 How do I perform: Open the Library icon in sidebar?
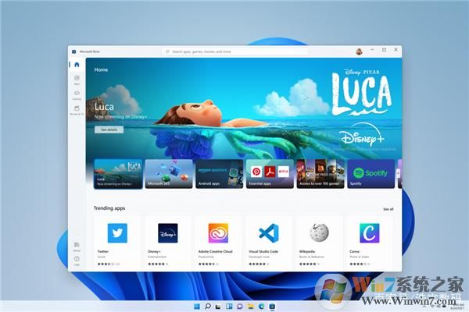click(x=77, y=246)
